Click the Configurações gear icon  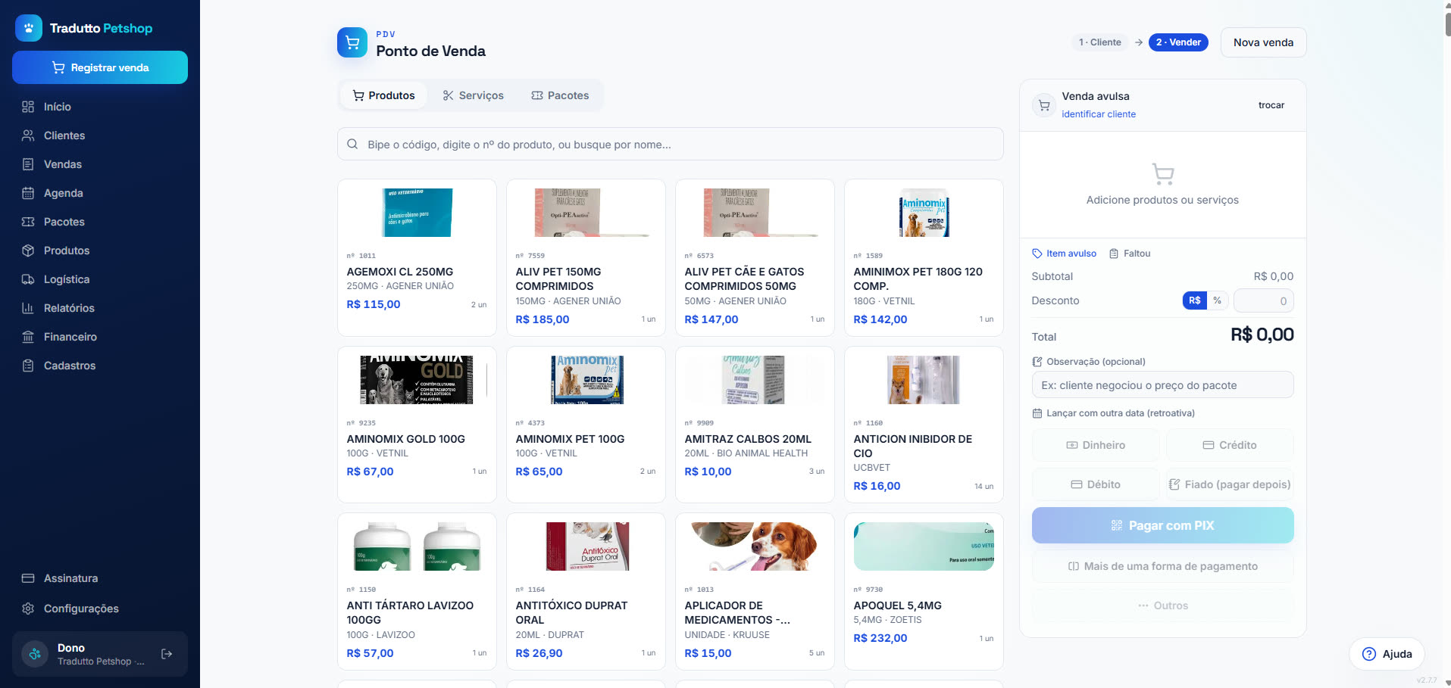tap(28, 609)
